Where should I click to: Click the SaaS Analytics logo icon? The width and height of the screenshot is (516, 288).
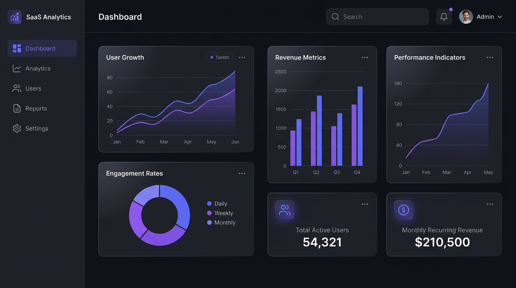click(15, 17)
